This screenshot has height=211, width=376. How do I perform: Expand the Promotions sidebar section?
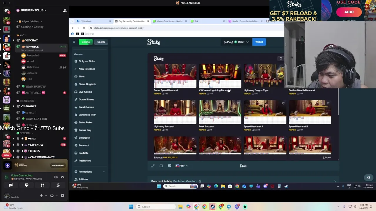[x=90, y=172]
